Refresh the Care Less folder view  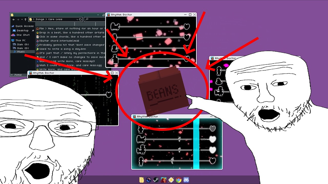pos(80,19)
